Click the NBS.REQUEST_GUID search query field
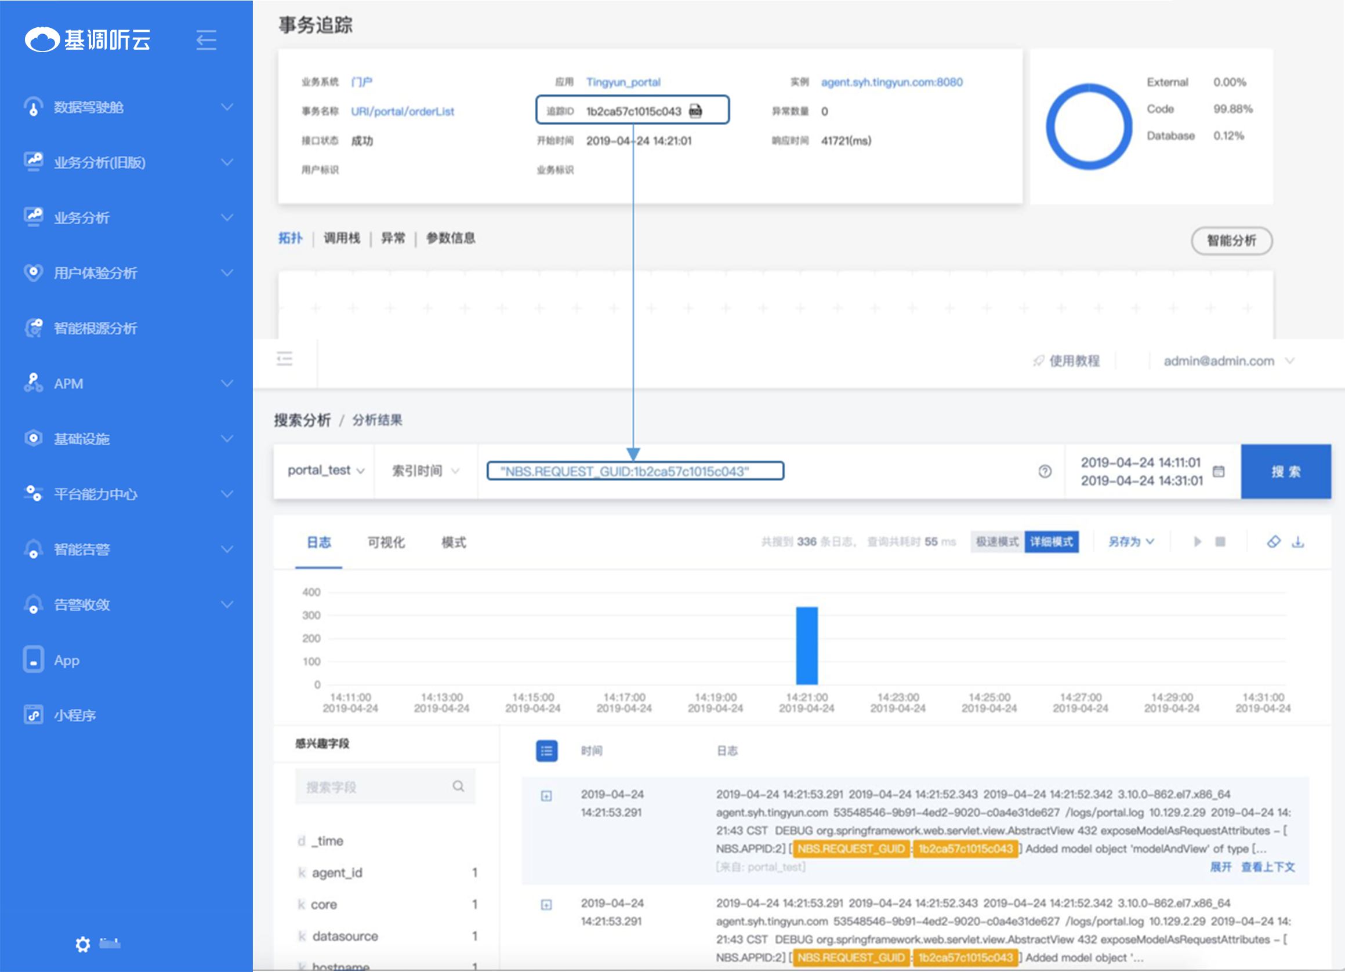Image resolution: width=1345 pixels, height=972 pixels. tap(635, 471)
